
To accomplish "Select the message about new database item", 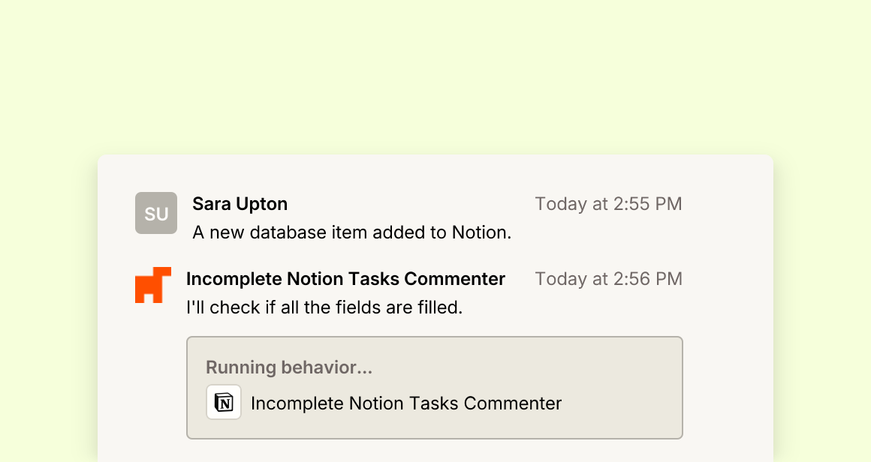I will click(351, 232).
